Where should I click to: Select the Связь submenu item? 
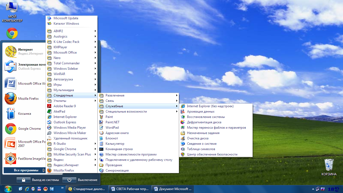(x=138, y=101)
